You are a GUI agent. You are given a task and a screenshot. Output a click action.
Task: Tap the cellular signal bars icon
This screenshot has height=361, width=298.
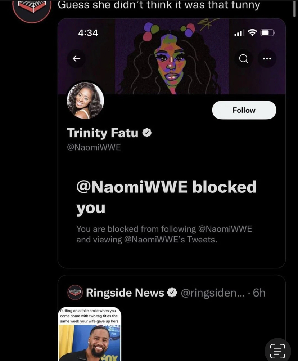point(239,33)
